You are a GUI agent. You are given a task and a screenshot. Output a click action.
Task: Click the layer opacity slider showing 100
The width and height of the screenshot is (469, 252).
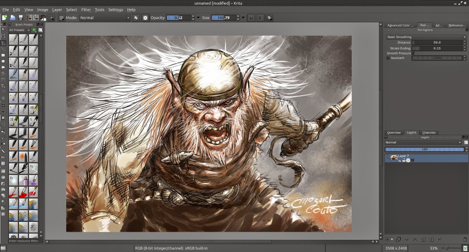coord(424,149)
